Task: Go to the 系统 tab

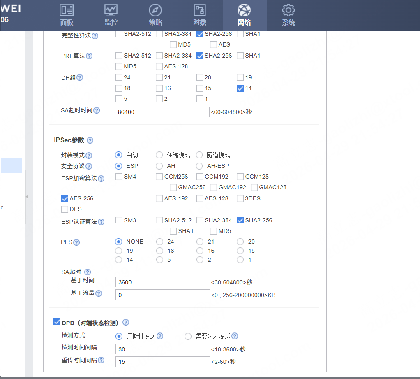Action: (288, 15)
